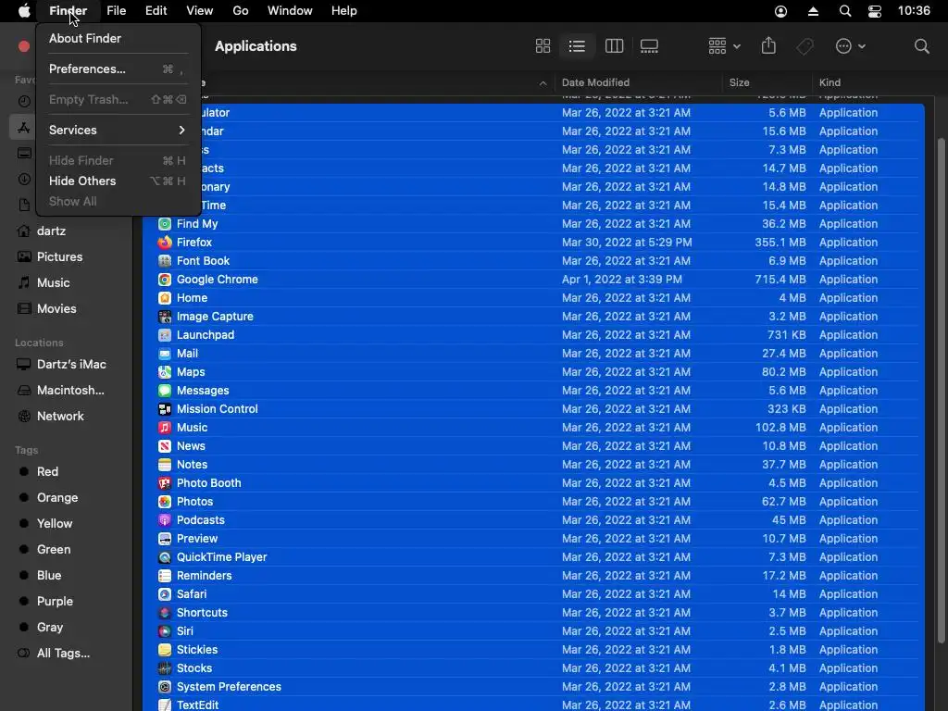Click the Messages app icon
Image resolution: width=948 pixels, height=711 pixels.
click(x=165, y=391)
